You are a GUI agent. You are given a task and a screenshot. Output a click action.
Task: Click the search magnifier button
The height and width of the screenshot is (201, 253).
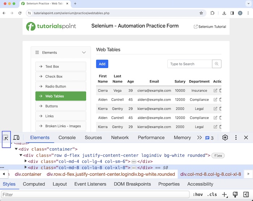click(217, 64)
